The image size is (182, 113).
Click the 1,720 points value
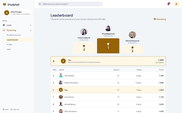[161, 97]
